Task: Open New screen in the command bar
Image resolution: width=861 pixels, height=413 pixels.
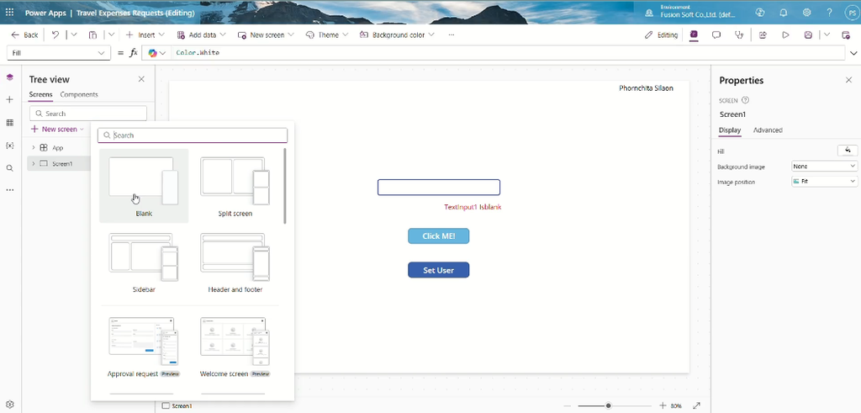Action: [267, 34]
